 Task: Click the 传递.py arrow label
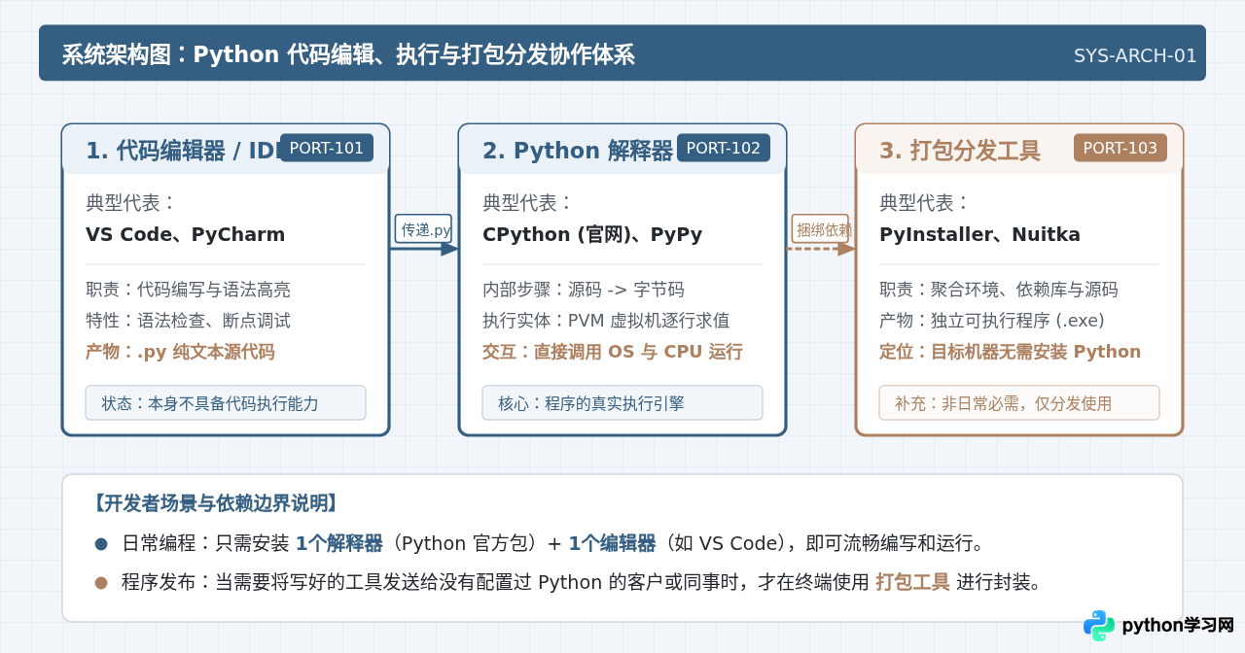click(x=423, y=228)
